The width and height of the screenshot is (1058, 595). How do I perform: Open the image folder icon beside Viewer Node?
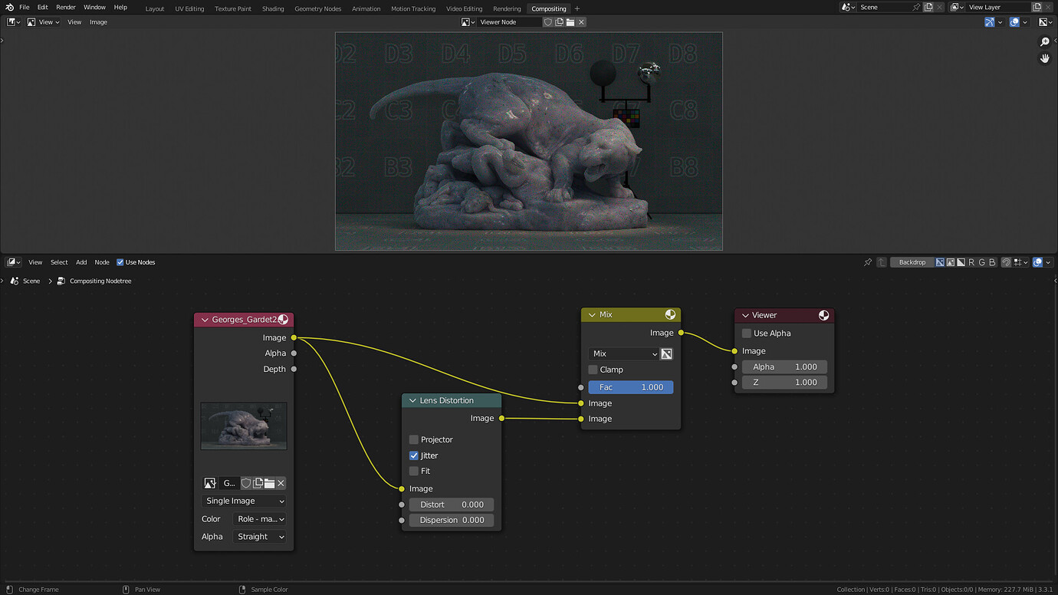(570, 22)
